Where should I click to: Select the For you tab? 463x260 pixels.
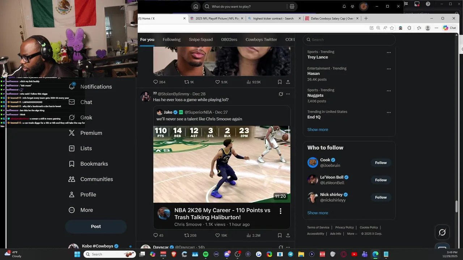147,39
